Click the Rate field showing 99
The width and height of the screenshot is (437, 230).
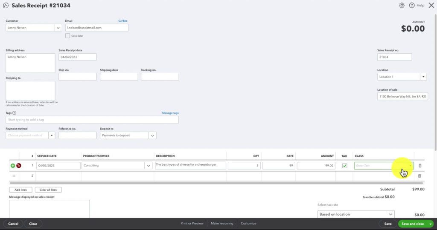click(279, 166)
